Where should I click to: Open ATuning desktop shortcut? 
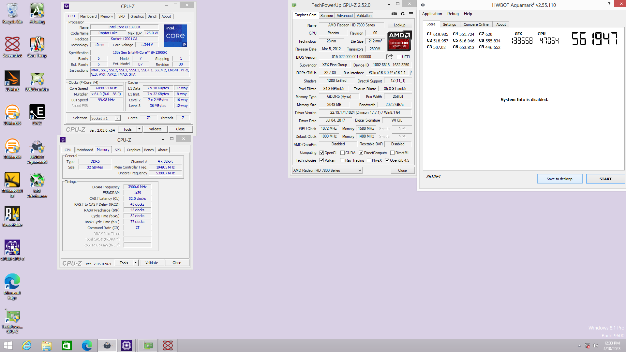coord(37,13)
